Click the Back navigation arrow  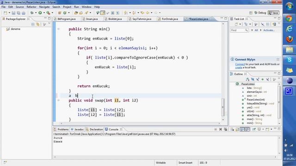coord(148,13)
